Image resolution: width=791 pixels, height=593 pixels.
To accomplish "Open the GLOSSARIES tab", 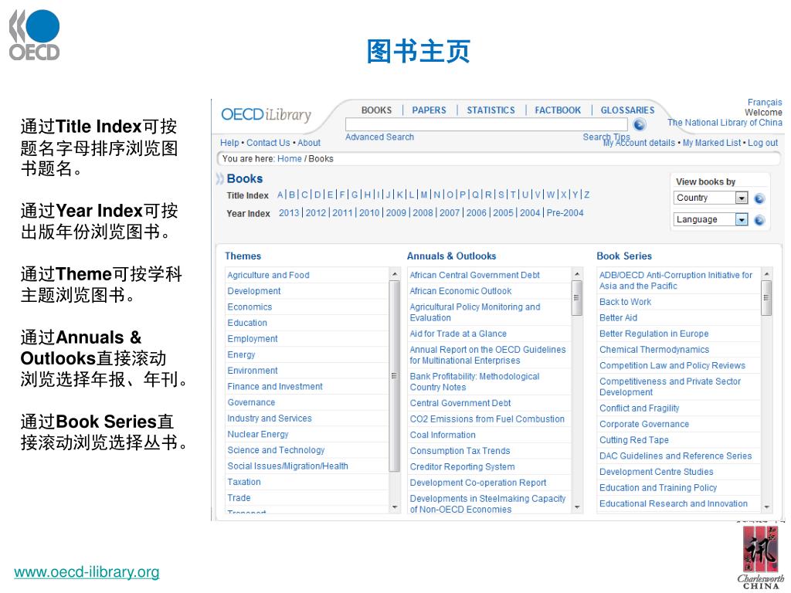I will [627, 110].
